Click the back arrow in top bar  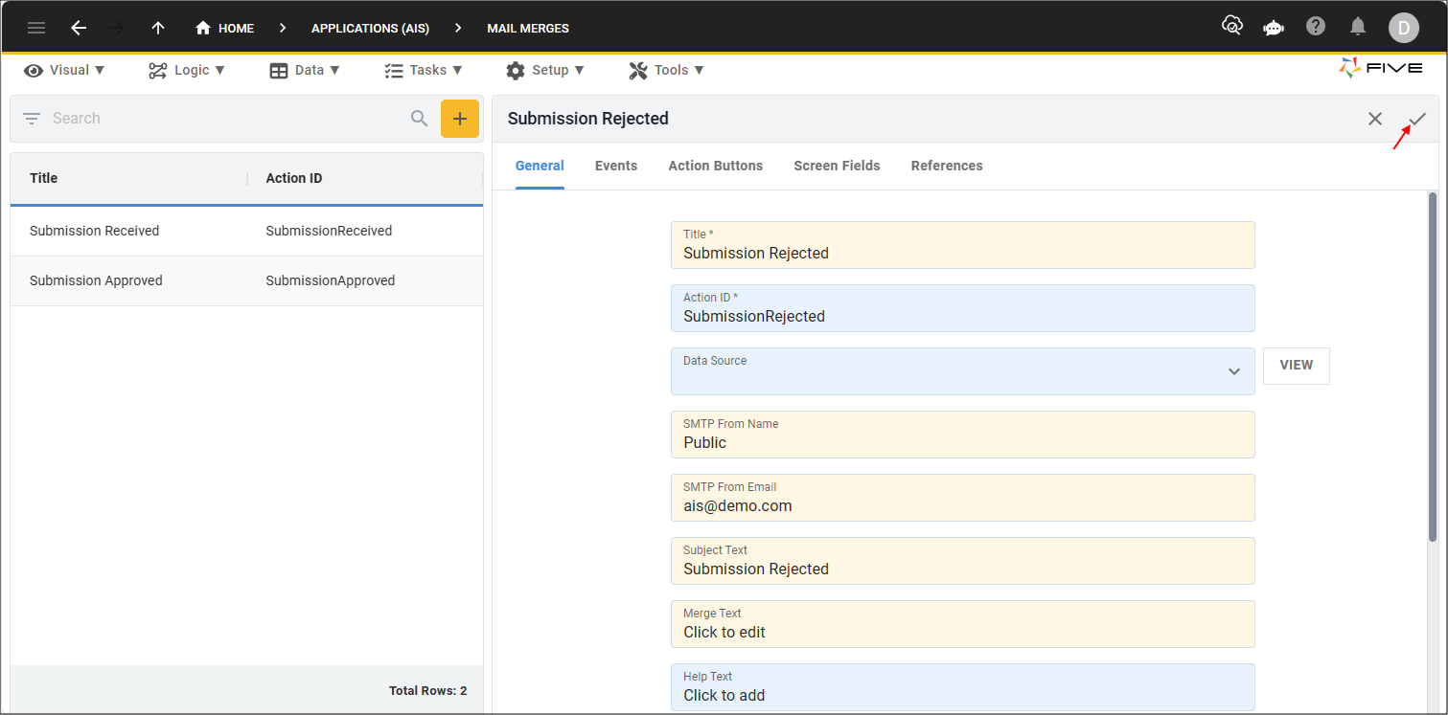point(79,28)
